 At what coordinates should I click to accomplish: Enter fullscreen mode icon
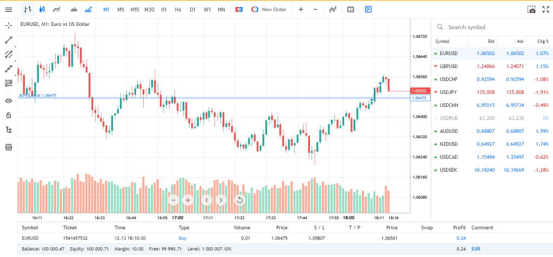pyautogui.click(x=545, y=10)
